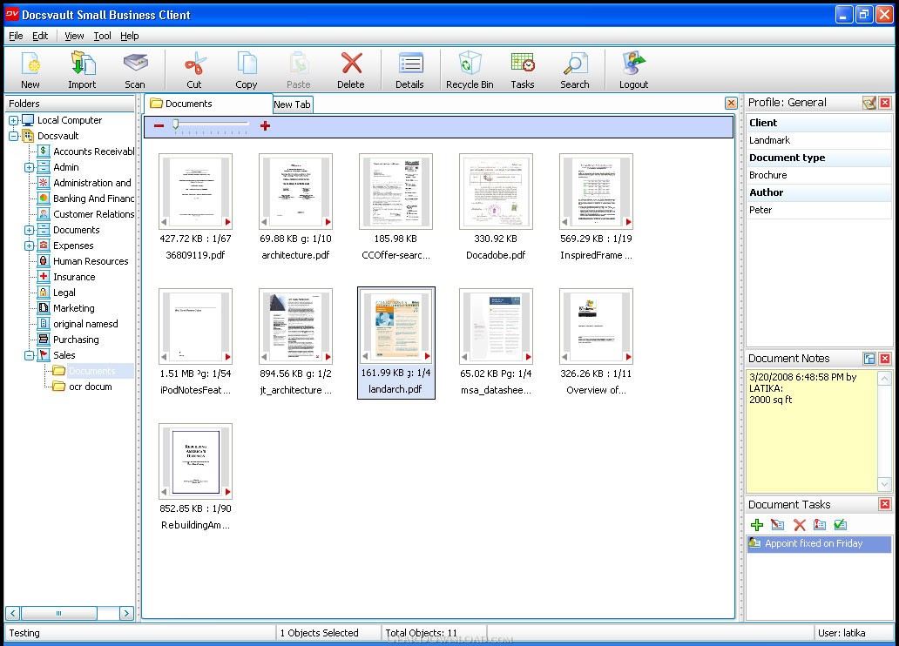Click the edit task icon in Document Tasks

(777, 524)
